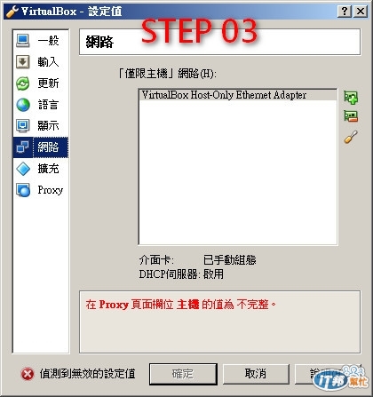The width and height of the screenshot is (373, 397).
Task: Click the remove host-only network icon
Action: (351, 116)
